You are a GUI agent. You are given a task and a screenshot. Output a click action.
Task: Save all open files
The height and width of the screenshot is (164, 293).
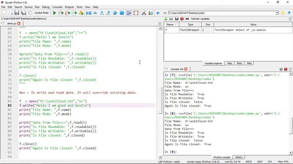23,13
